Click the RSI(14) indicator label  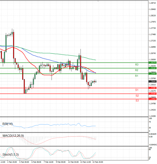[x=8, y=124]
